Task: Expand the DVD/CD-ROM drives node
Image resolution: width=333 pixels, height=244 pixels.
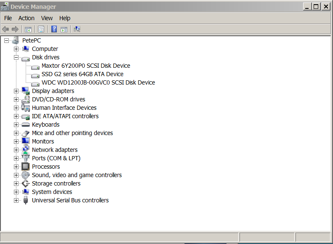Action: point(16,100)
